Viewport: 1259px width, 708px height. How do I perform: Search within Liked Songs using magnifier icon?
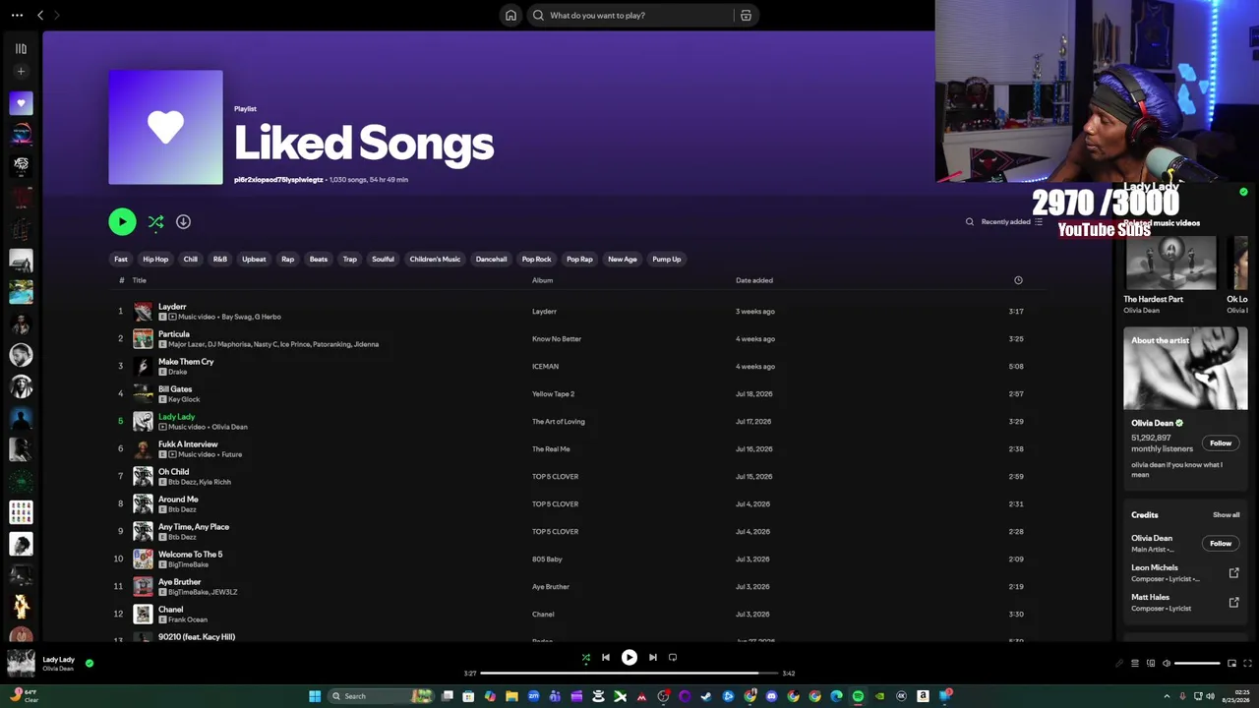[x=970, y=221]
